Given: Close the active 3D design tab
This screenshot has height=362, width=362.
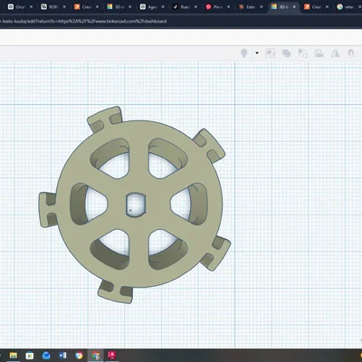Looking at the screenshot, I should [294, 6].
